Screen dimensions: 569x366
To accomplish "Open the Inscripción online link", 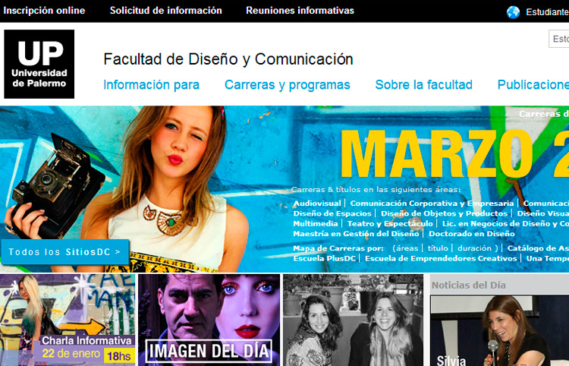I will coord(44,11).
